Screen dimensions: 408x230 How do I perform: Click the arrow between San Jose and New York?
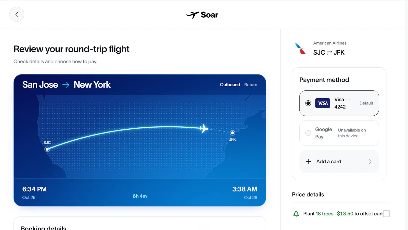tap(66, 85)
